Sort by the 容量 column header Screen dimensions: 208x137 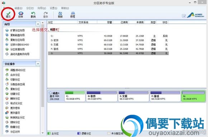tap(105, 22)
